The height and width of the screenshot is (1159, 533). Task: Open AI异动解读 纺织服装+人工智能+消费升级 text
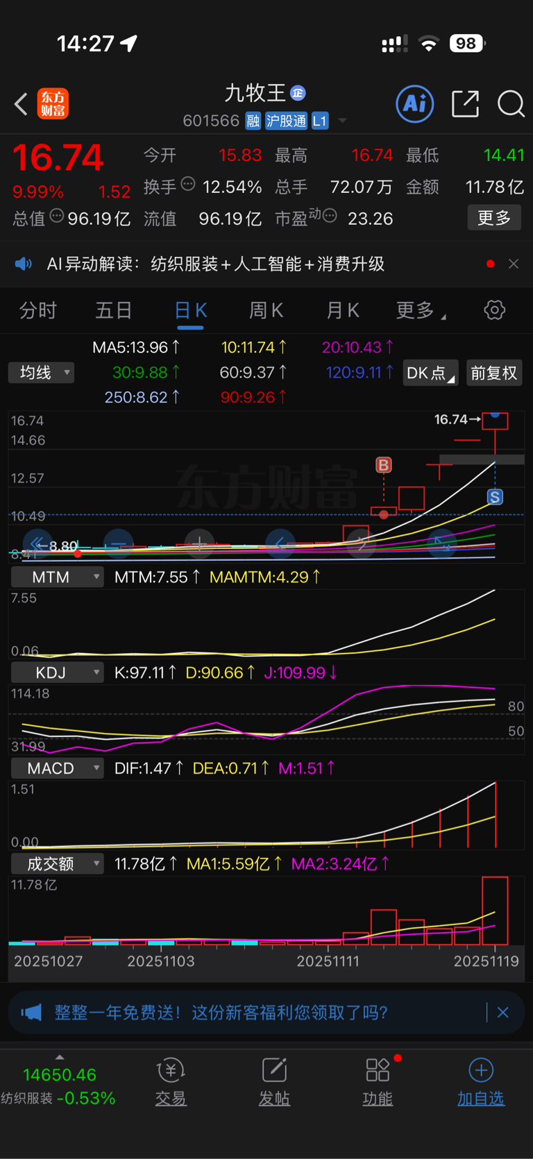tap(216, 264)
